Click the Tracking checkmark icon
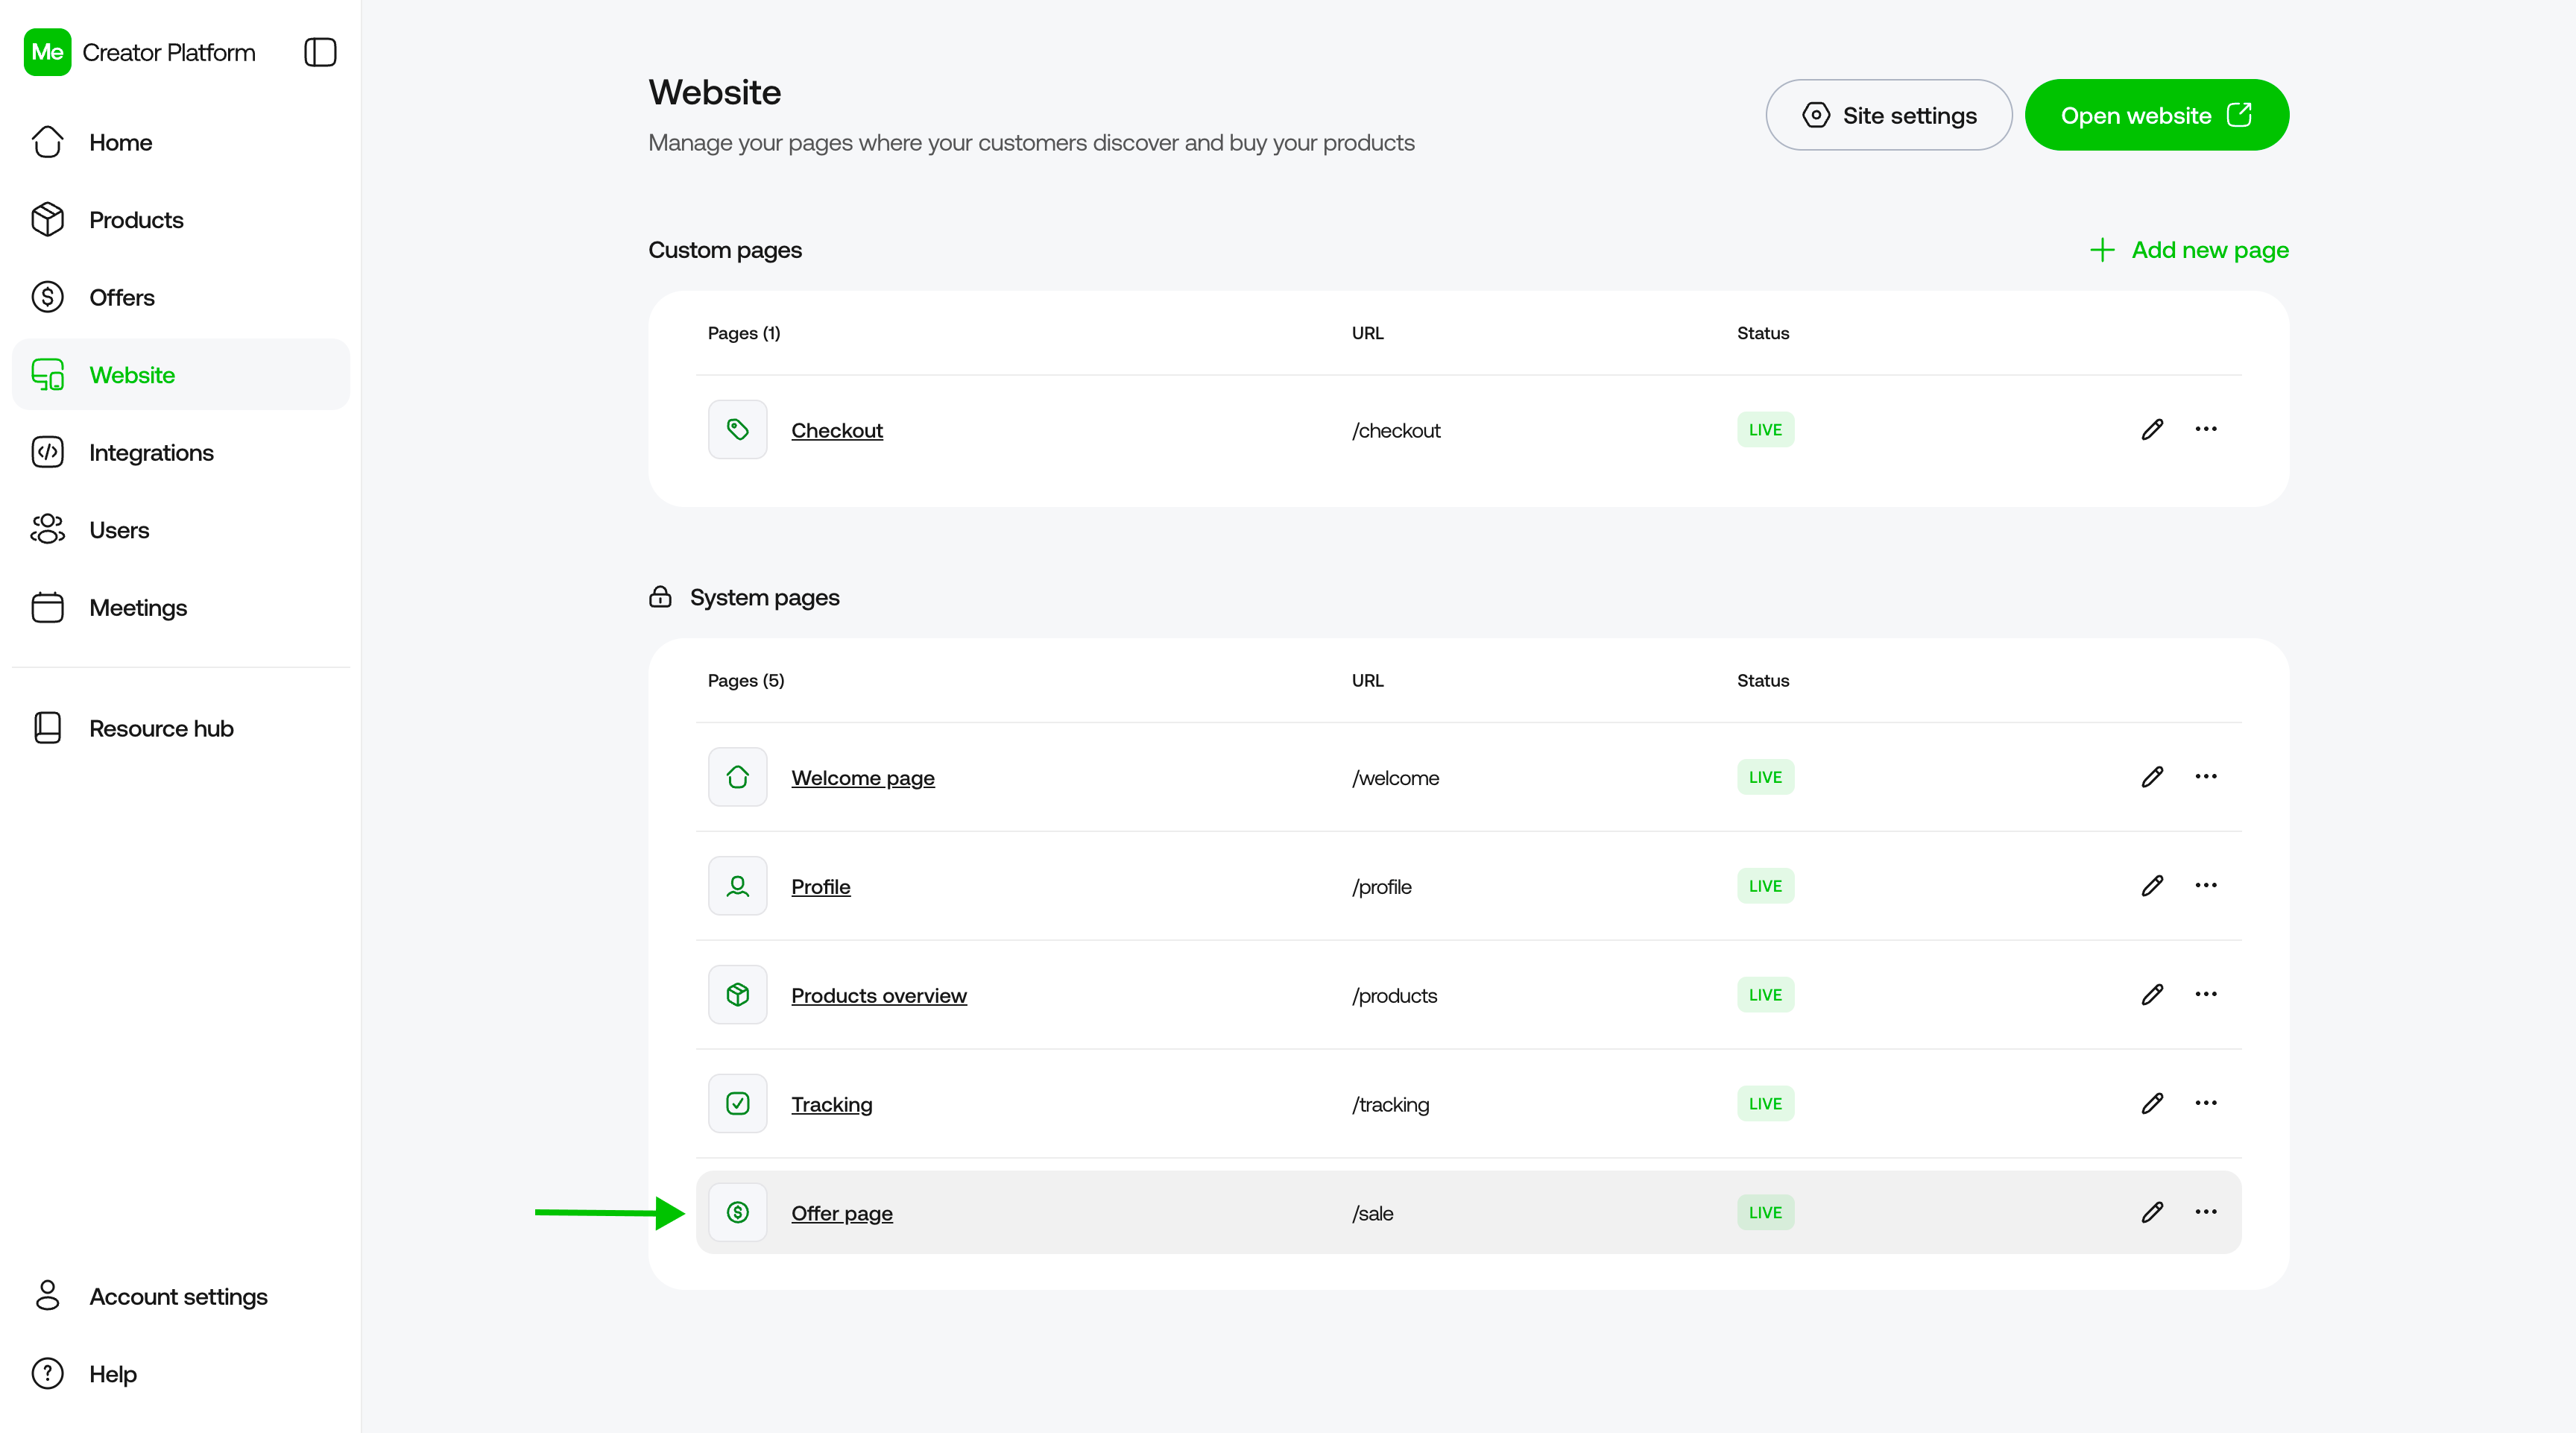This screenshot has height=1433, width=2576. 738,1104
